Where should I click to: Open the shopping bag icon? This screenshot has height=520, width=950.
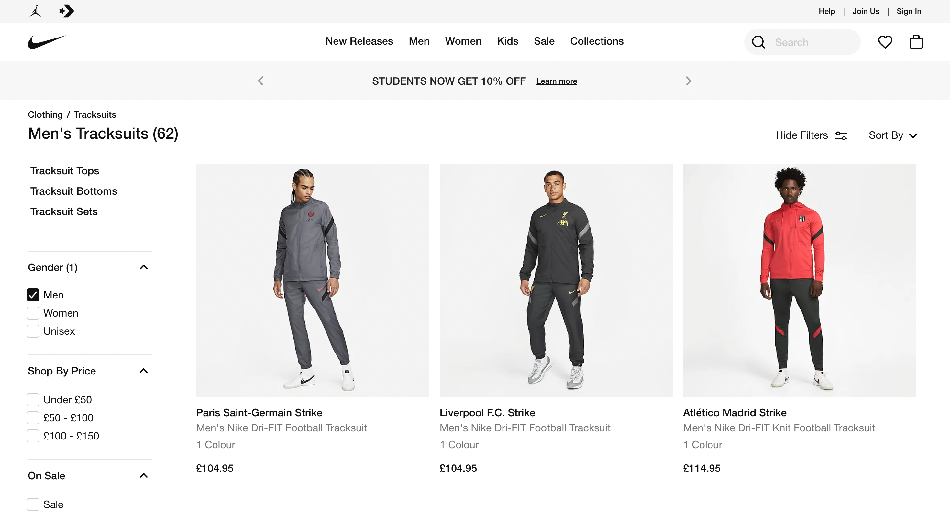(916, 42)
